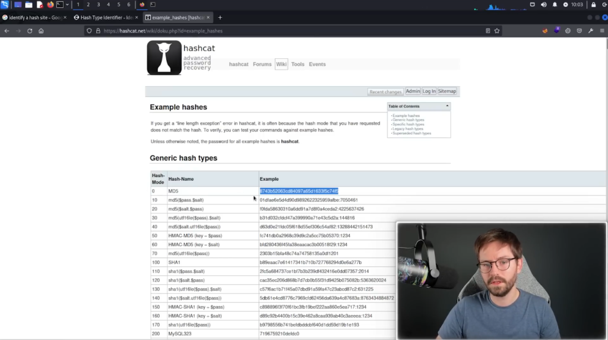Open the Events nav item

(317, 64)
